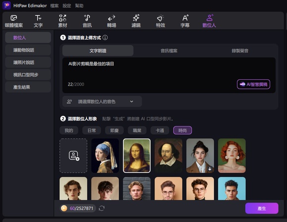Click the add custom avatar icon
287x222 pixels.
point(74,155)
